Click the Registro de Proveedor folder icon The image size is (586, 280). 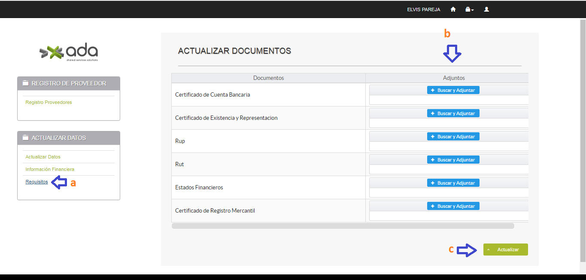25,83
